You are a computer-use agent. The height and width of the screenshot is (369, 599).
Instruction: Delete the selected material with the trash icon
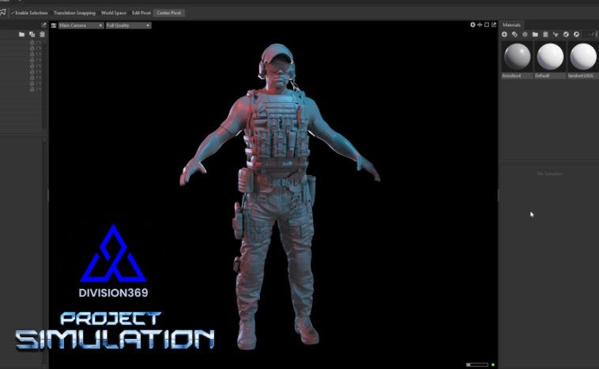545,35
